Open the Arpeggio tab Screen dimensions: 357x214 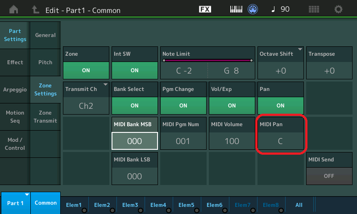[15, 90]
